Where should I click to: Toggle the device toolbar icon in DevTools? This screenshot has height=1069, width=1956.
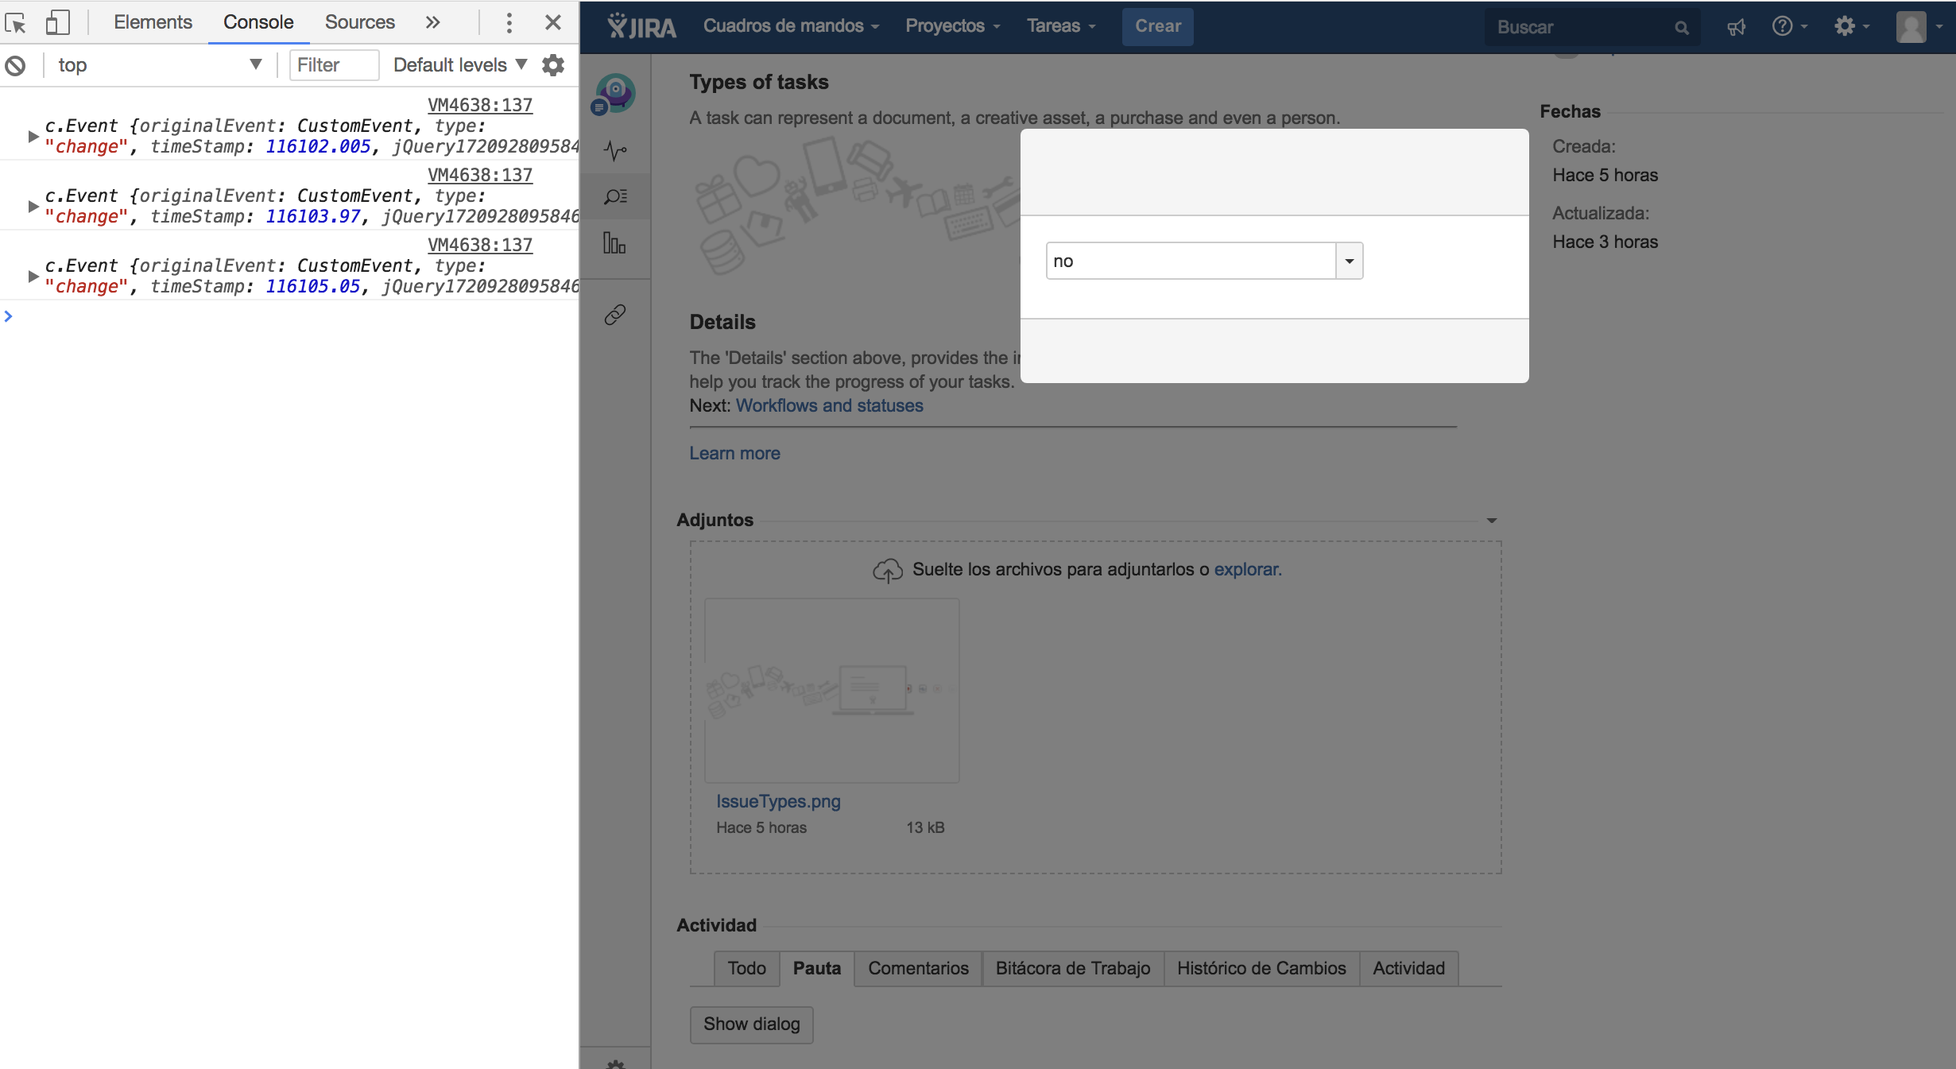pyautogui.click(x=57, y=22)
